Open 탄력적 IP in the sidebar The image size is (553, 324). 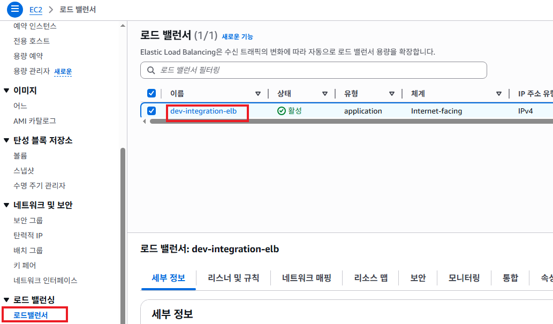click(28, 236)
